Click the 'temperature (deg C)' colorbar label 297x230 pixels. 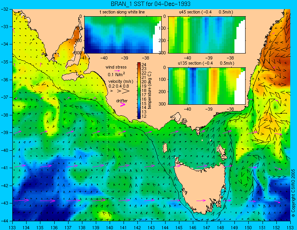pos(149,90)
